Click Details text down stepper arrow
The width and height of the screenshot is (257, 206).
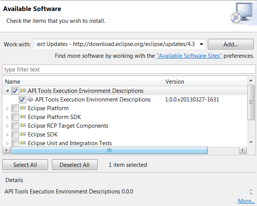(x=251, y=193)
